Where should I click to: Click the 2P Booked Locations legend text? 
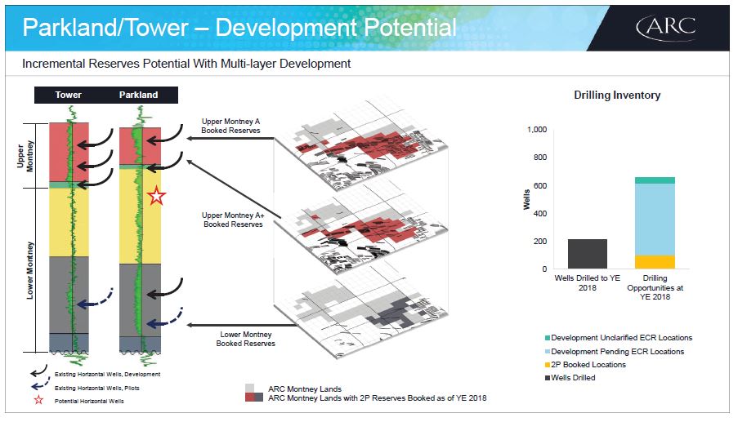point(588,365)
